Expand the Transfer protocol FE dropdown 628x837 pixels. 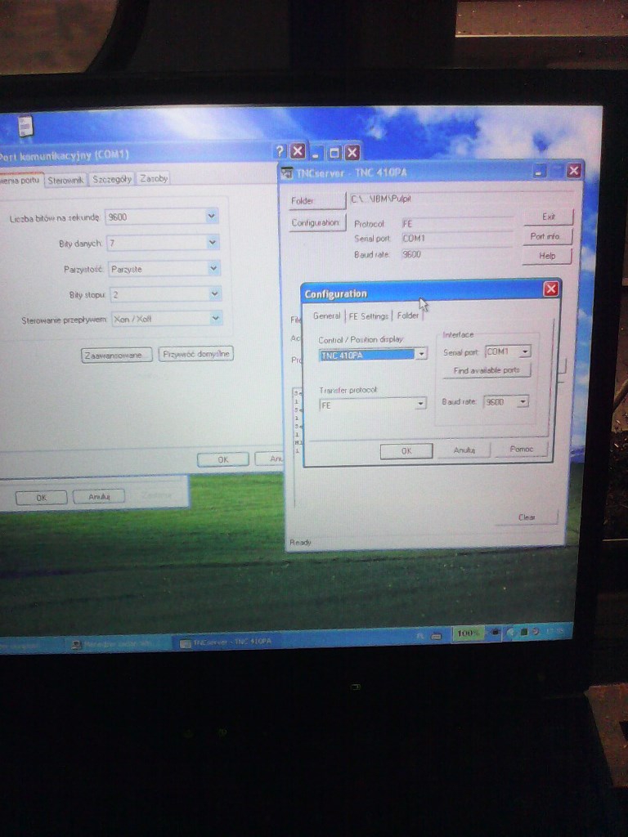coord(372,404)
